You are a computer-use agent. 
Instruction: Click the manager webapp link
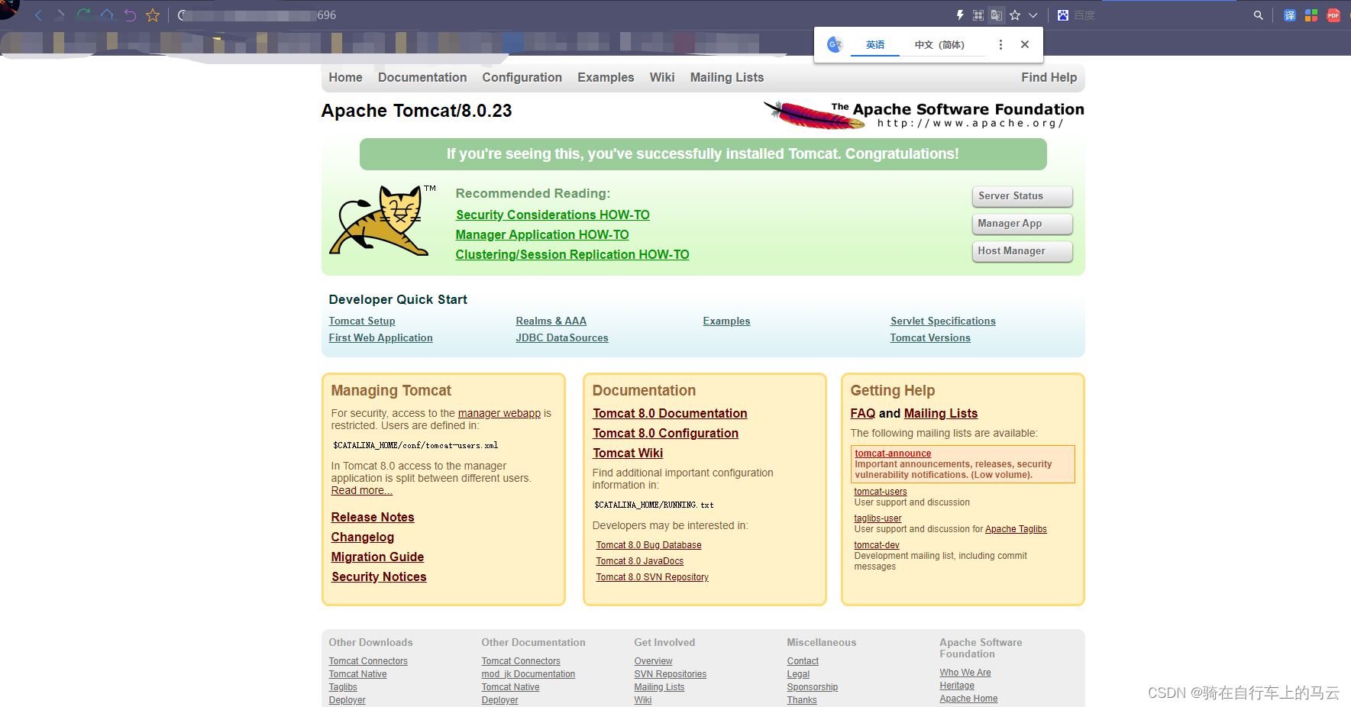[499, 413]
